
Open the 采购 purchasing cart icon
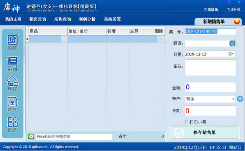[12, 64]
